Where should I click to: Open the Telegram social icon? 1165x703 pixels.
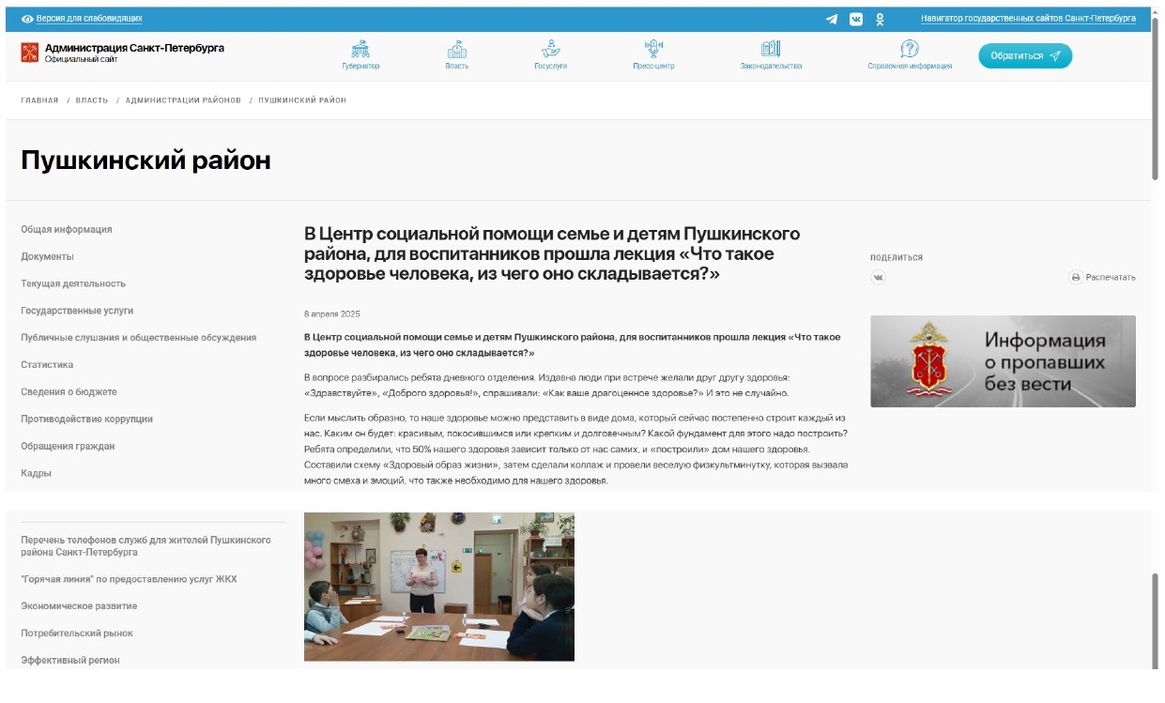832,19
